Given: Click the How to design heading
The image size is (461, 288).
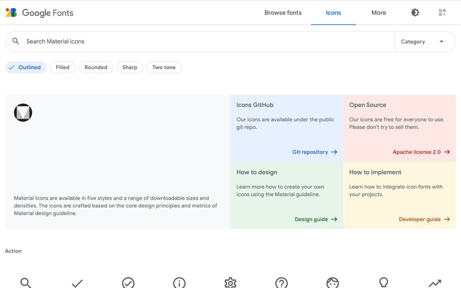Looking at the screenshot, I should 256,172.
